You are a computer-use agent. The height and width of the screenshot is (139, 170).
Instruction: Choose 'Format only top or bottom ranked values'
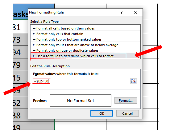(x=85, y=39)
